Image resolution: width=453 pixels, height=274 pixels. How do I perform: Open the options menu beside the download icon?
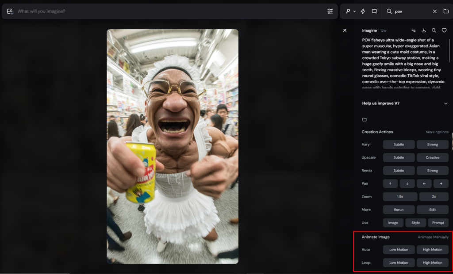[413, 30]
